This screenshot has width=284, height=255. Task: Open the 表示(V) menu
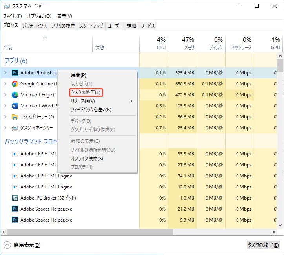click(x=64, y=16)
